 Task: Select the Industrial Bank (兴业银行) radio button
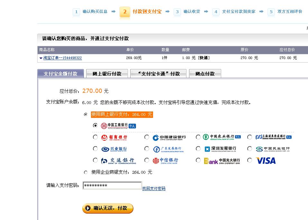(95, 149)
